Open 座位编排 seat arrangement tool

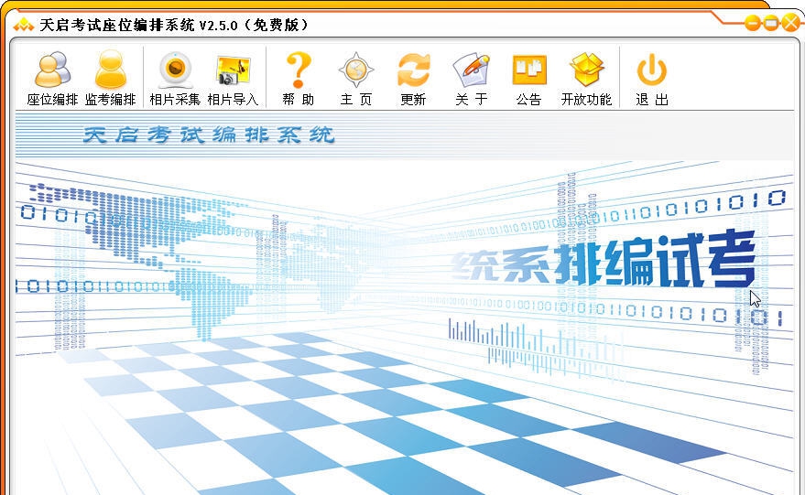point(52,79)
